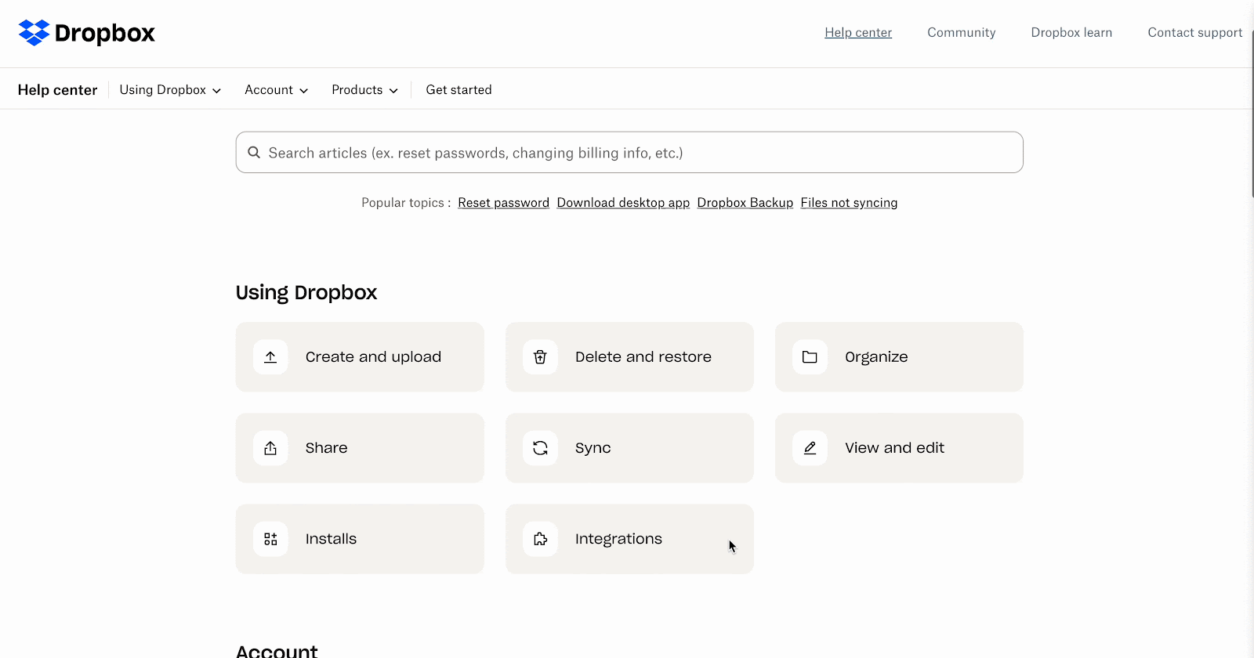This screenshot has height=658, width=1254.
Task: Click the folder icon in Organize card
Action: pyautogui.click(x=810, y=357)
